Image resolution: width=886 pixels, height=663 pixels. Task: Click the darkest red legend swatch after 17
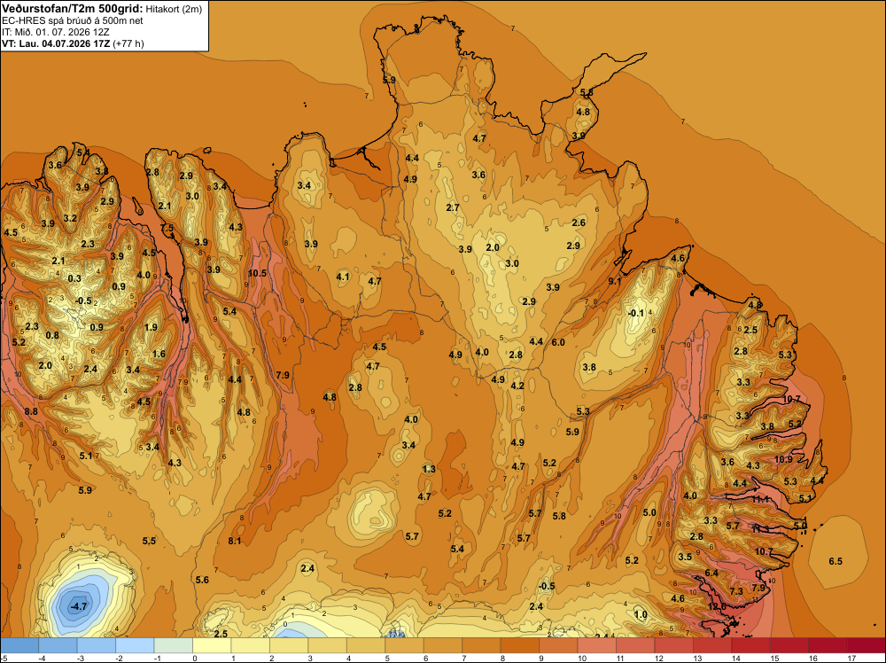coord(866,645)
